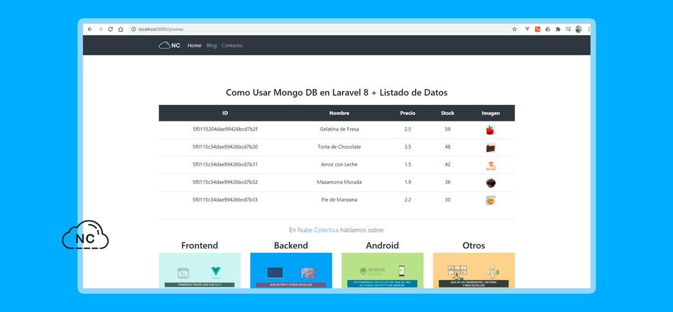Select the ID 5f0115c34dae99426bcd7b33
Image resolution: width=673 pixels, height=312 pixels.
point(225,200)
